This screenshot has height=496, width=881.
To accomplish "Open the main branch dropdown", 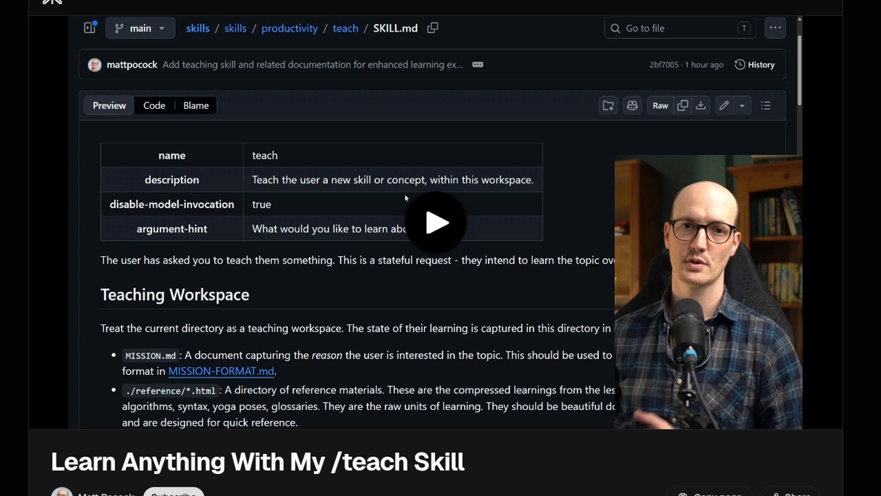I will point(140,28).
